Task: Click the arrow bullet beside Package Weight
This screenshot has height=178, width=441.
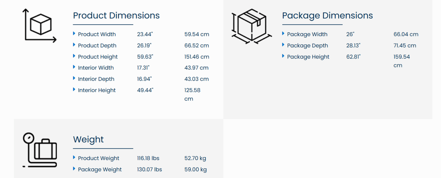Action: coord(74,169)
